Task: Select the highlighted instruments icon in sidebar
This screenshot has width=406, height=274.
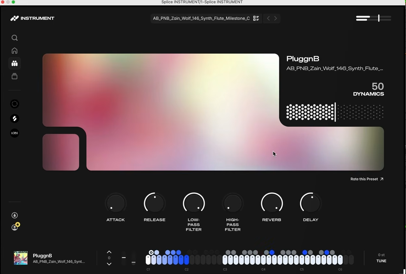Action: click(15, 63)
